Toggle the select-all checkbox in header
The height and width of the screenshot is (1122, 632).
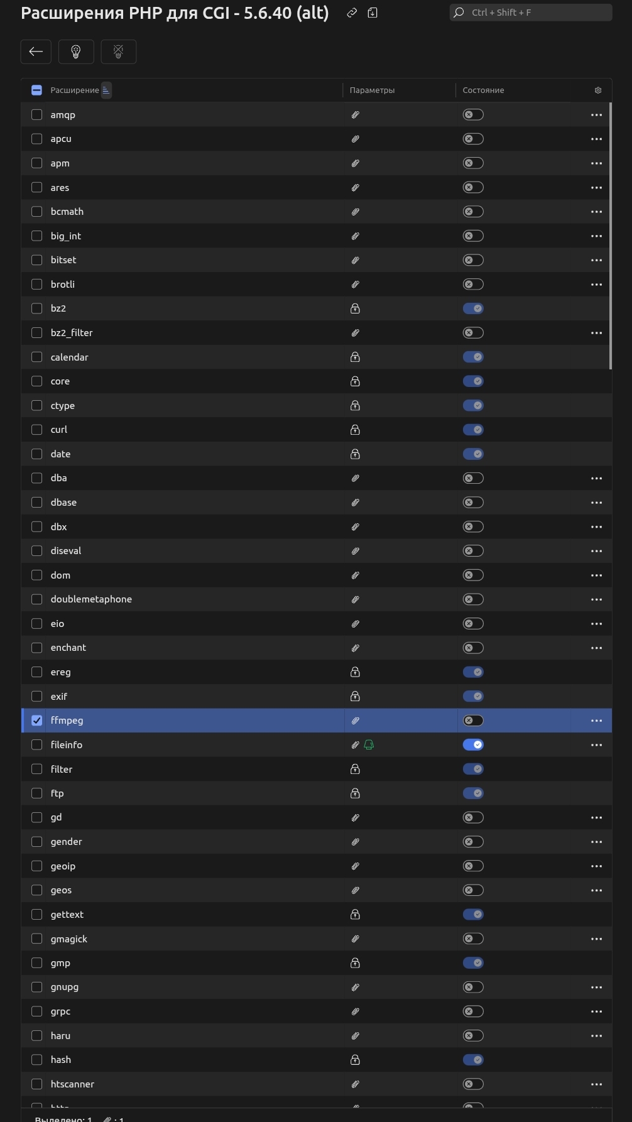pos(36,90)
